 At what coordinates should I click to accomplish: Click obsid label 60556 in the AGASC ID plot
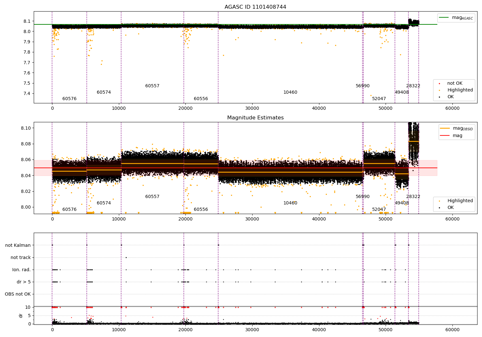(201, 99)
